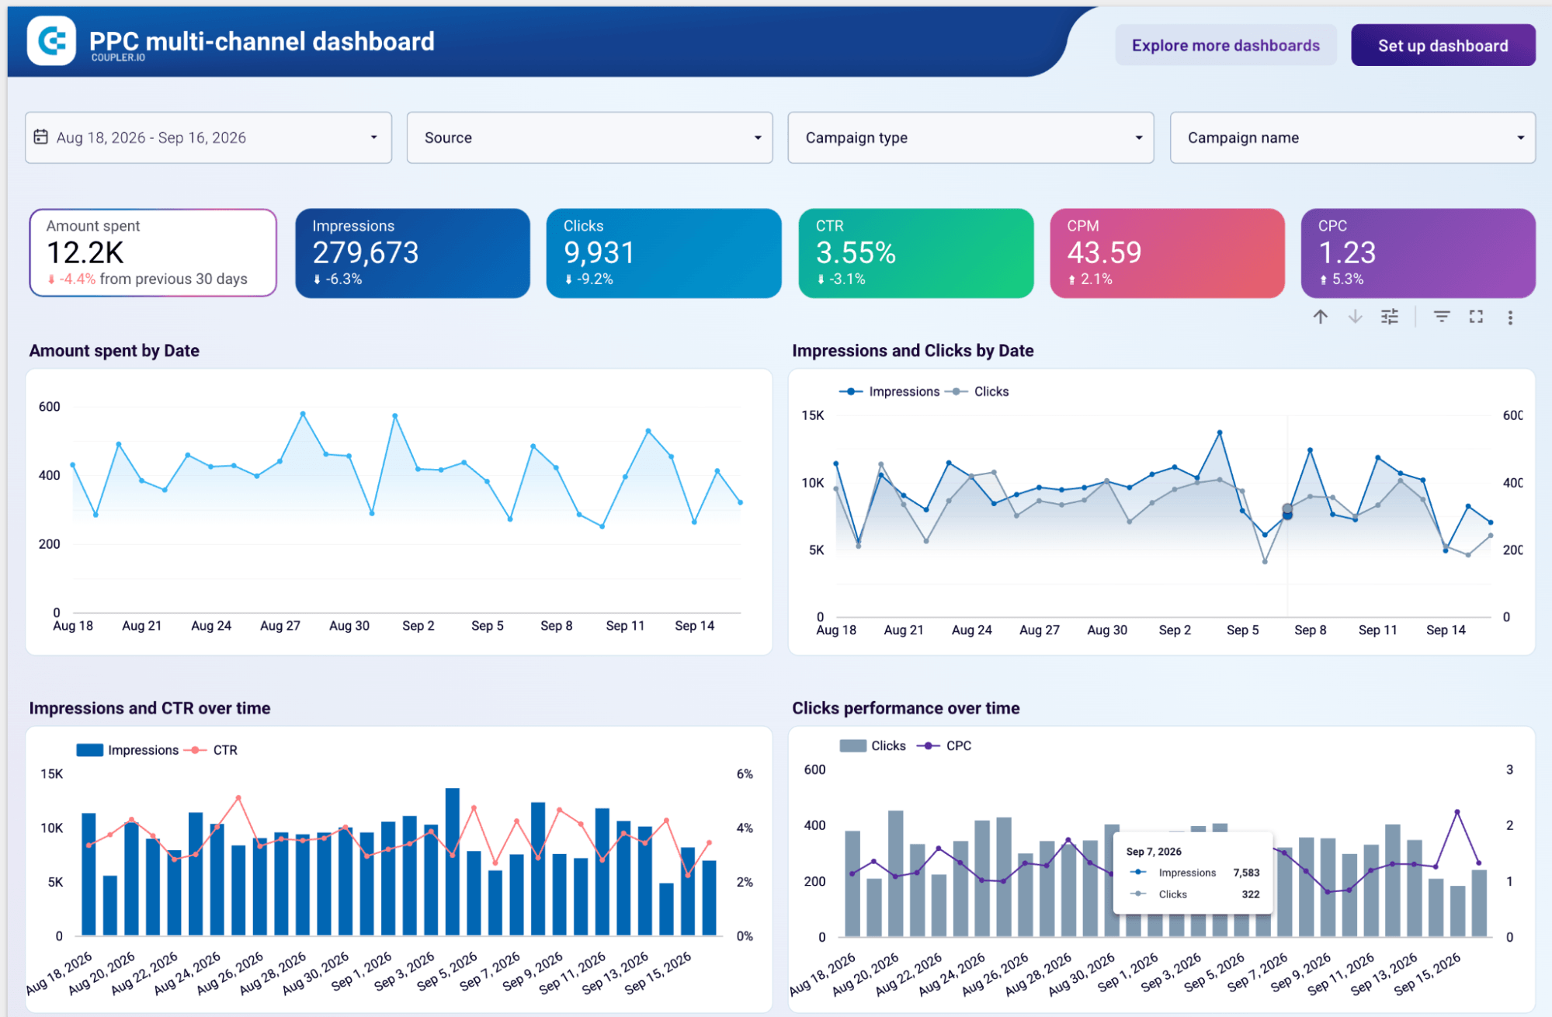Select the CTR 3.55% scorecard
Image resolution: width=1552 pixels, height=1017 pixels.
(916, 252)
